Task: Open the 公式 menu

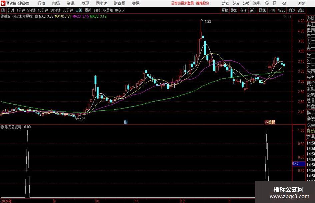Action: pyautogui.click(x=246, y=3)
